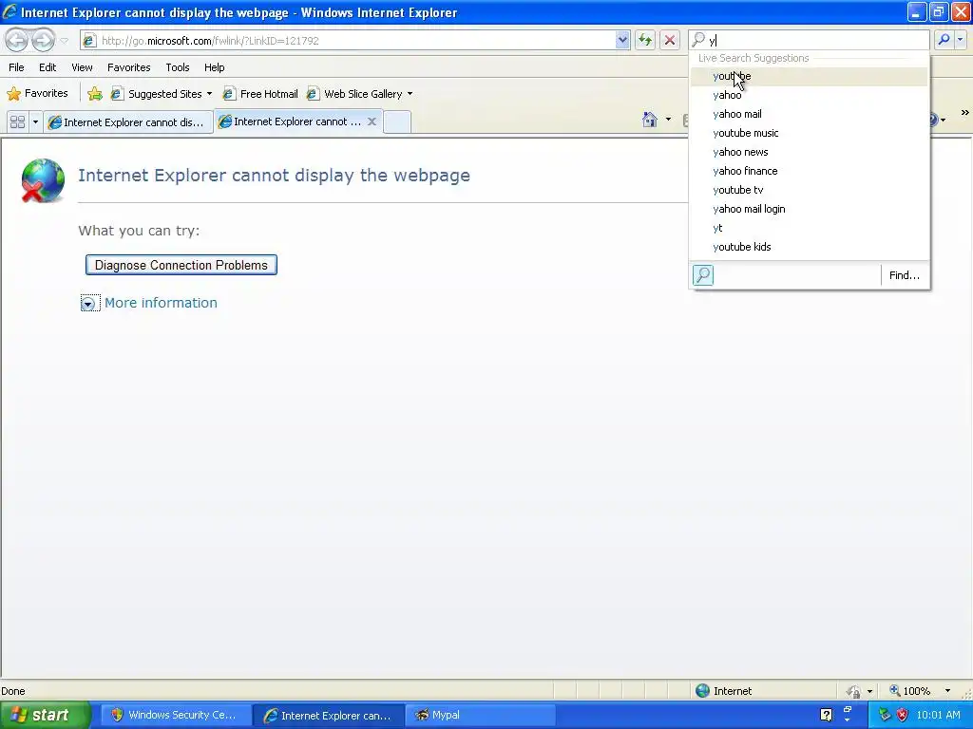Click Diagnose Connection Problems button

click(x=181, y=266)
